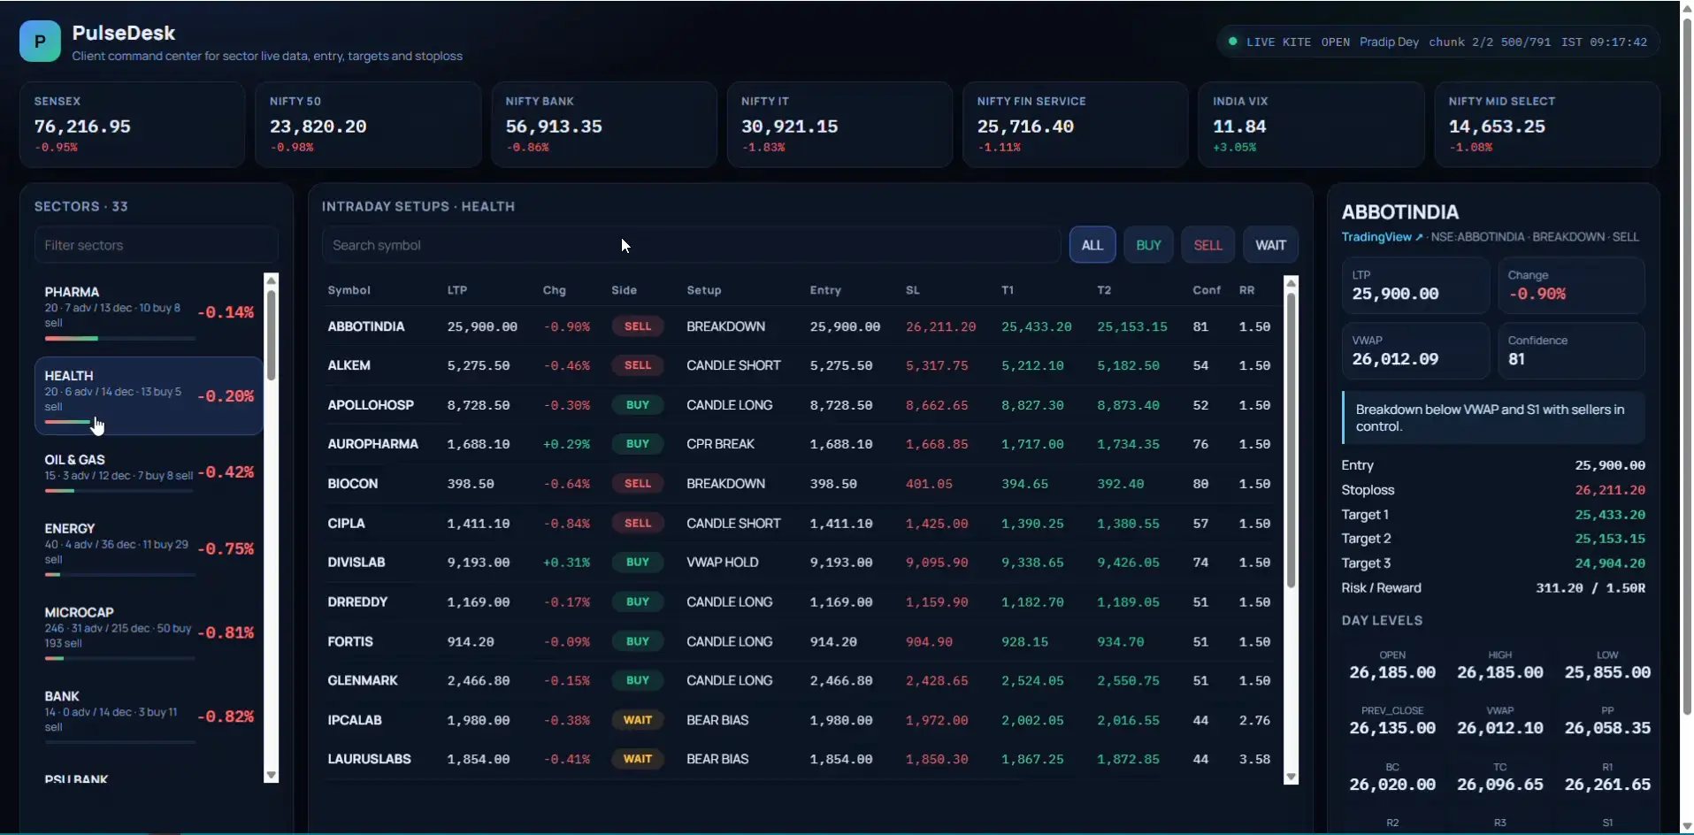
Task: Click the sectors list scroll-up arrow
Action: [272, 280]
